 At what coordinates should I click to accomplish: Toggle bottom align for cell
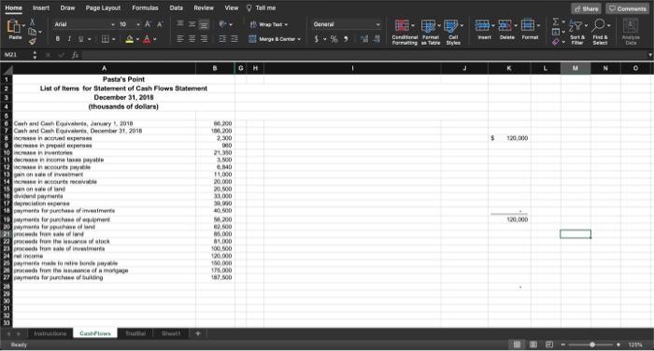pos(204,24)
